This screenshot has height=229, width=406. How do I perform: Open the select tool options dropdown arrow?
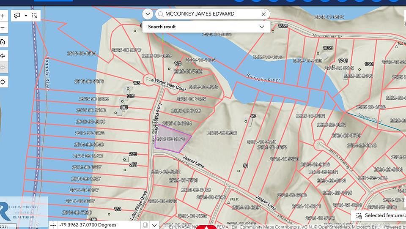click(26, 16)
